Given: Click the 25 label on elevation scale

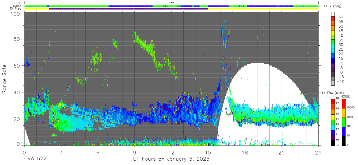Looking at the screenshot, I should [x=341, y=49].
